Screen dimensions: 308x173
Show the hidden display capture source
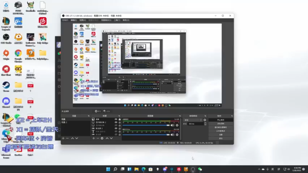[x=116, y=125]
